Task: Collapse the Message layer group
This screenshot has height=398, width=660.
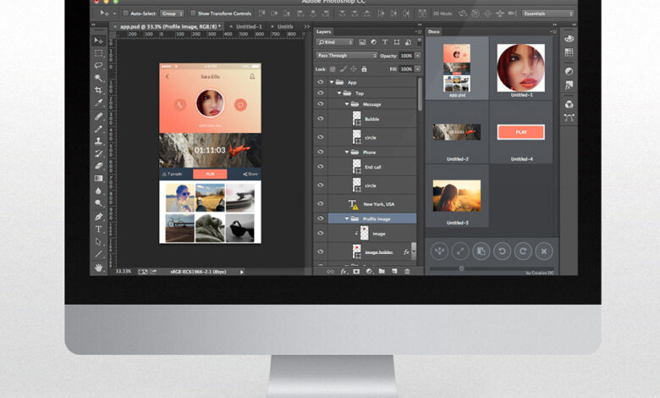Action: tap(346, 104)
